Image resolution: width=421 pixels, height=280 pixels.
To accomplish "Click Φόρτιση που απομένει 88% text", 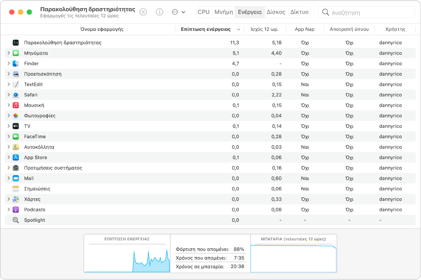I will pyautogui.click(x=210, y=249).
